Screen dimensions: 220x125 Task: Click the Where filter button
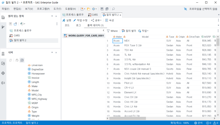(112, 31)
